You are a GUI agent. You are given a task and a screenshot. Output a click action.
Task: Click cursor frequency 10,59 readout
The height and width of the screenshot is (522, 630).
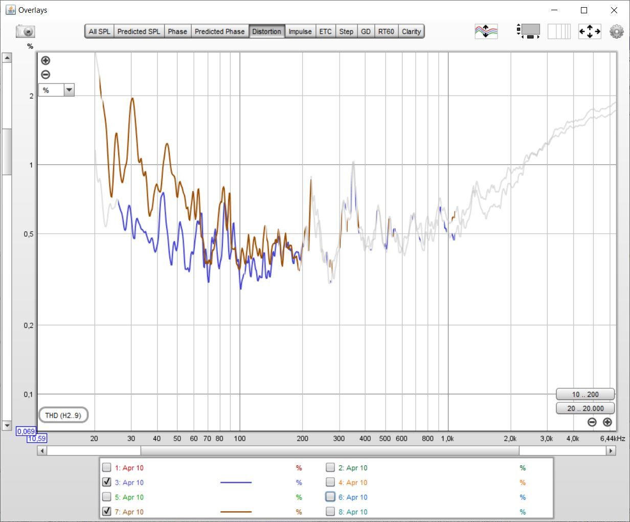(x=37, y=438)
